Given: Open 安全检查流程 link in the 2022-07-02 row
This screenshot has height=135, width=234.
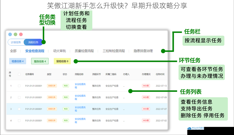Looking at the screenshot, I should coord(80,120).
